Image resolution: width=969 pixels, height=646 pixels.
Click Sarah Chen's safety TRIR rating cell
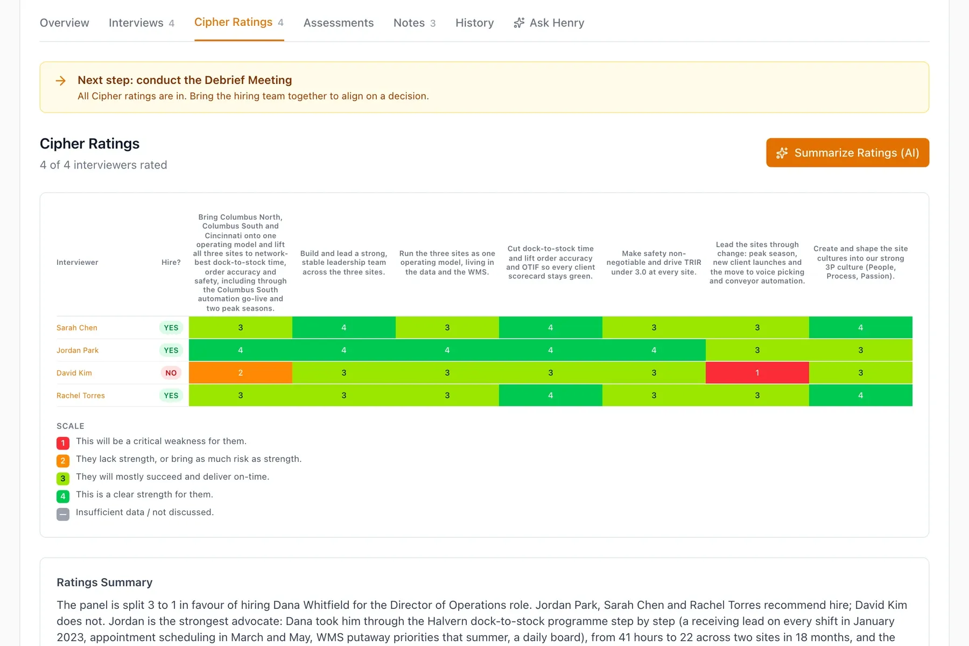click(x=654, y=327)
